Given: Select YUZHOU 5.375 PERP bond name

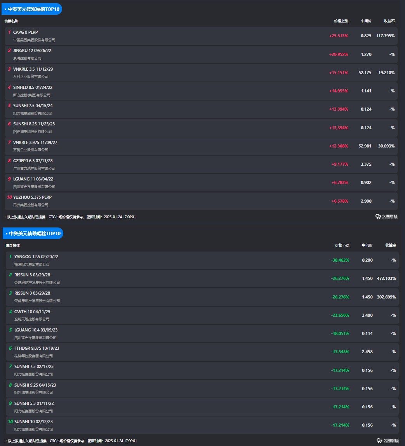Looking at the screenshot, I should (32, 197).
